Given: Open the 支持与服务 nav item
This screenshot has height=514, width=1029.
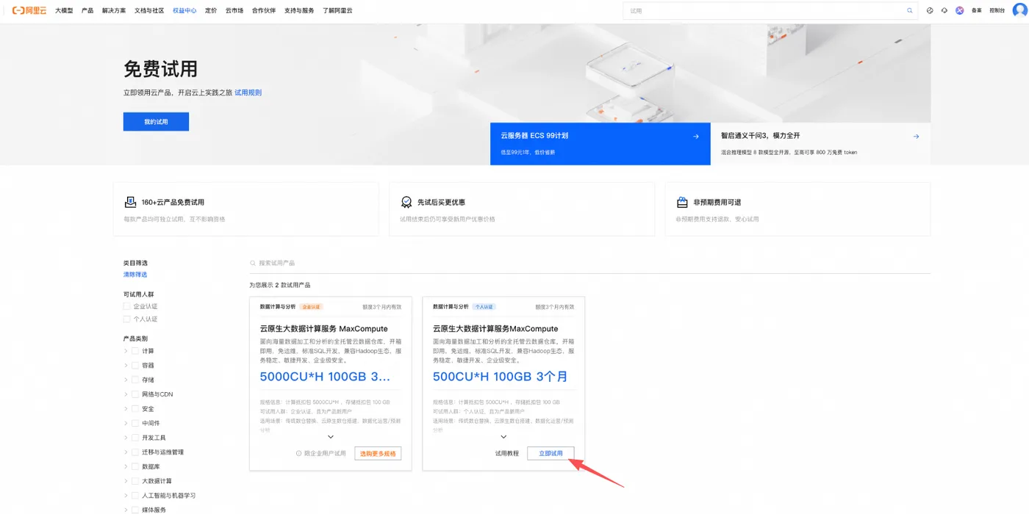Looking at the screenshot, I should click(x=299, y=11).
